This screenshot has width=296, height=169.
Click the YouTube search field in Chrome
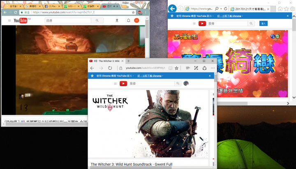pos(68,21)
